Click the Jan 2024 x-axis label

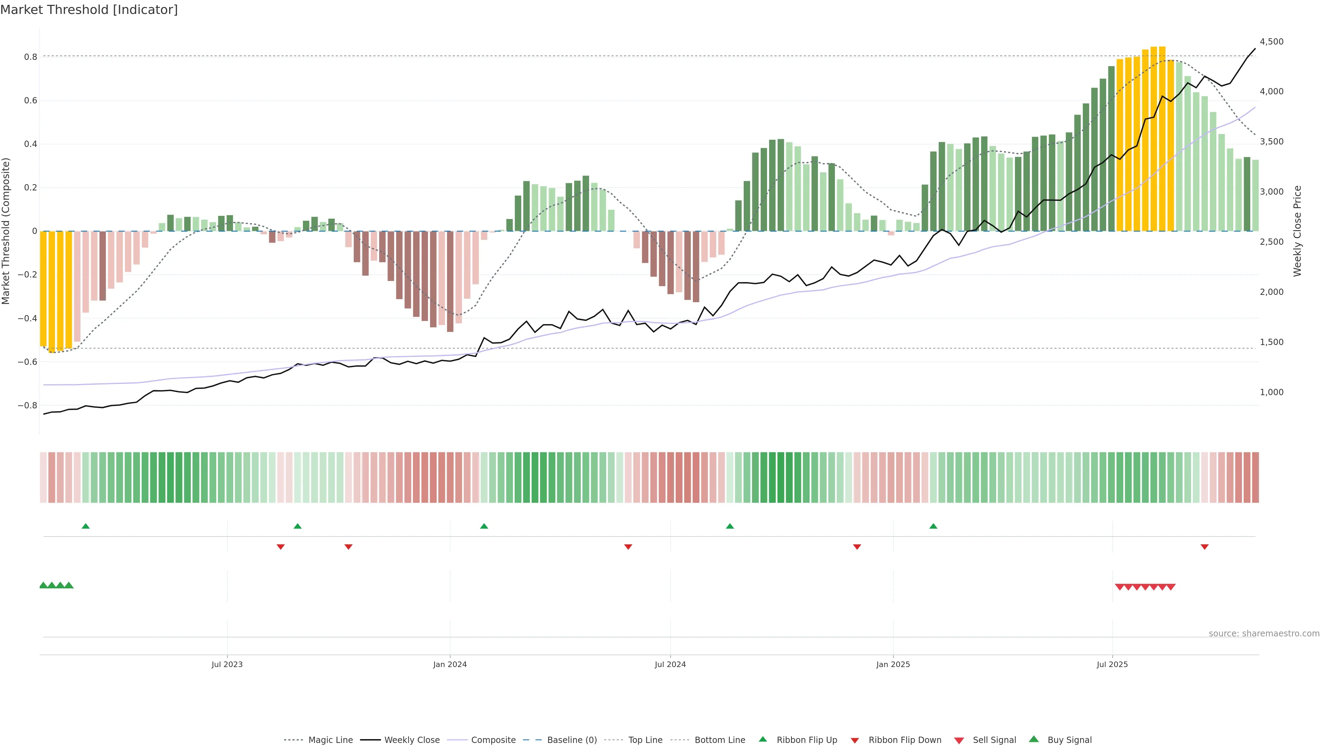click(449, 664)
